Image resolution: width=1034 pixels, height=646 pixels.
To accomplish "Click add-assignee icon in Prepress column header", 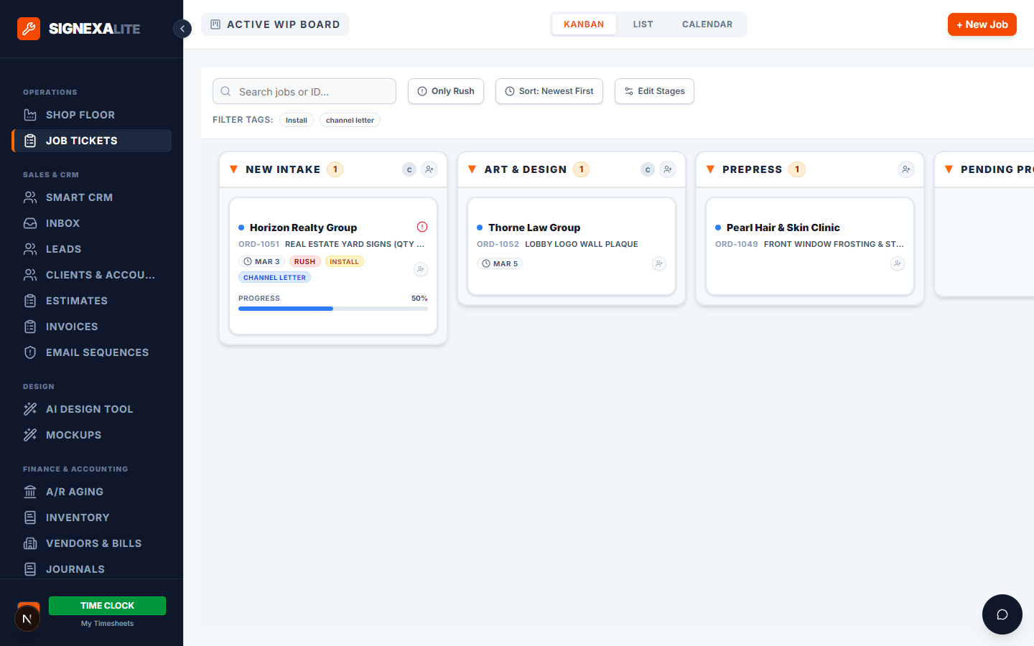I will point(905,169).
